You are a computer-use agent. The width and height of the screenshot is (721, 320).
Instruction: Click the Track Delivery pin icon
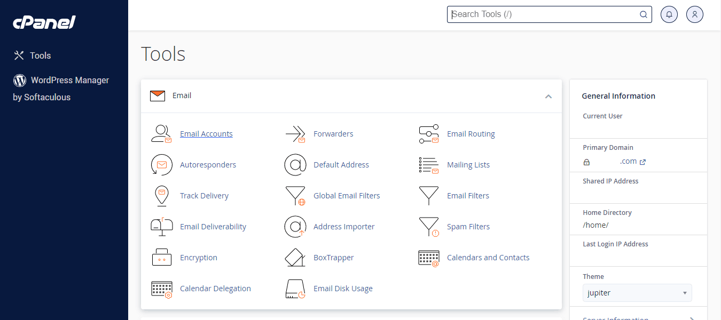click(161, 196)
